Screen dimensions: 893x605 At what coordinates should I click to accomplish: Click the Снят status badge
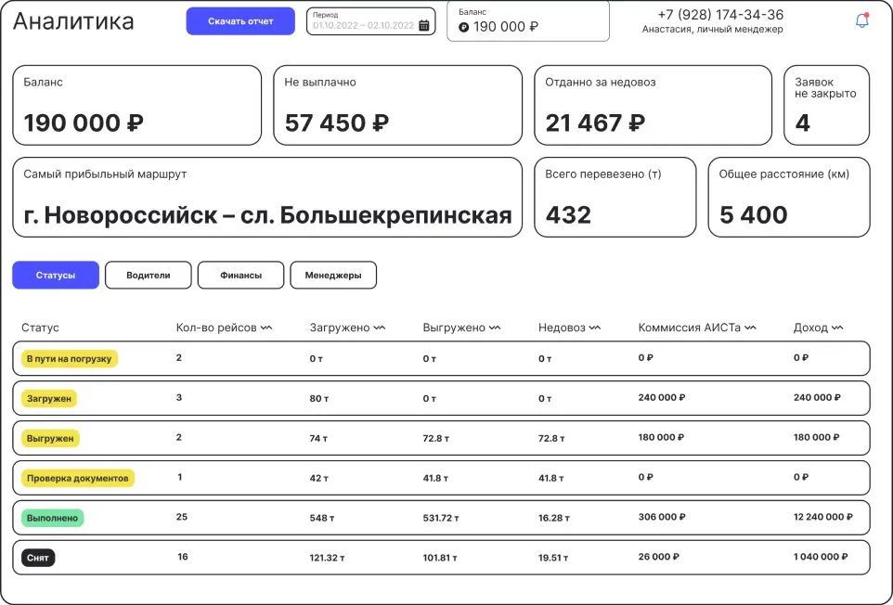(40, 558)
